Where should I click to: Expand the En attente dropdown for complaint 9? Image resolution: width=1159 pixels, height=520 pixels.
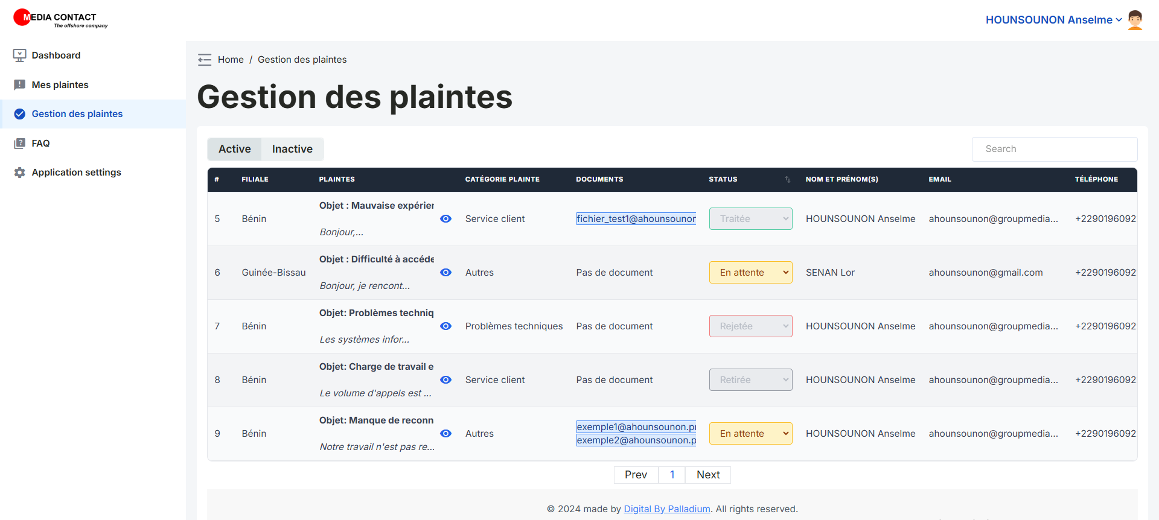click(750, 434)
